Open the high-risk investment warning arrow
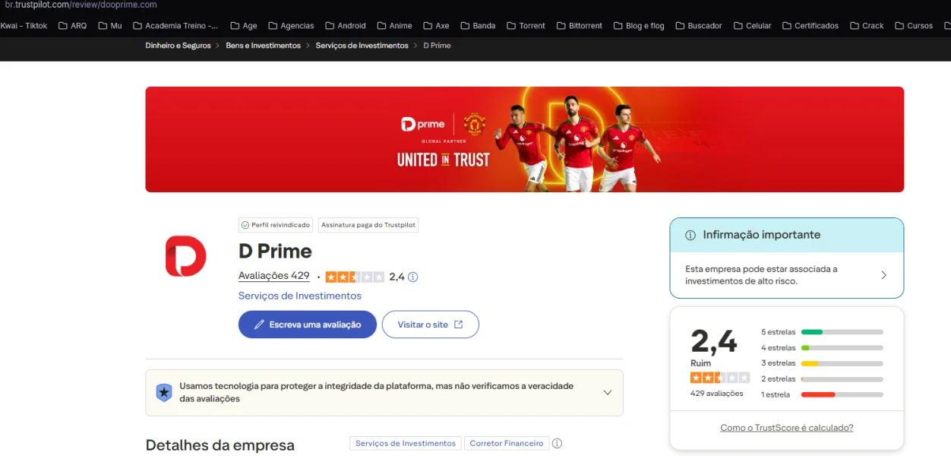Viewport: 951px width, 456px height. [x=883, y=275]
